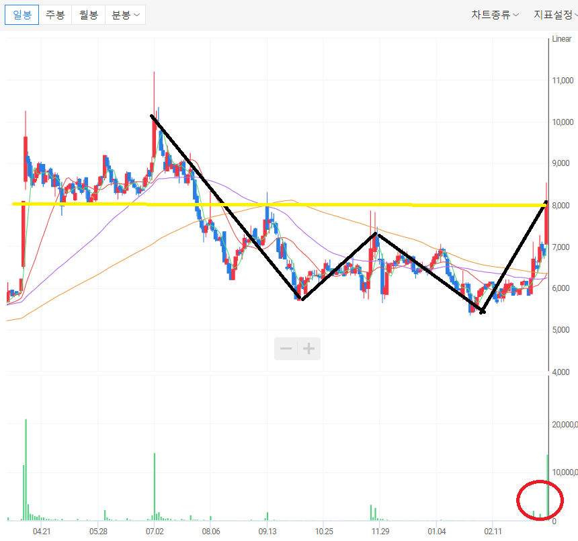Screen dimensions: 578x541
Task: Open the 분봉 minute chart dropdown
Action: pos(125,15)
